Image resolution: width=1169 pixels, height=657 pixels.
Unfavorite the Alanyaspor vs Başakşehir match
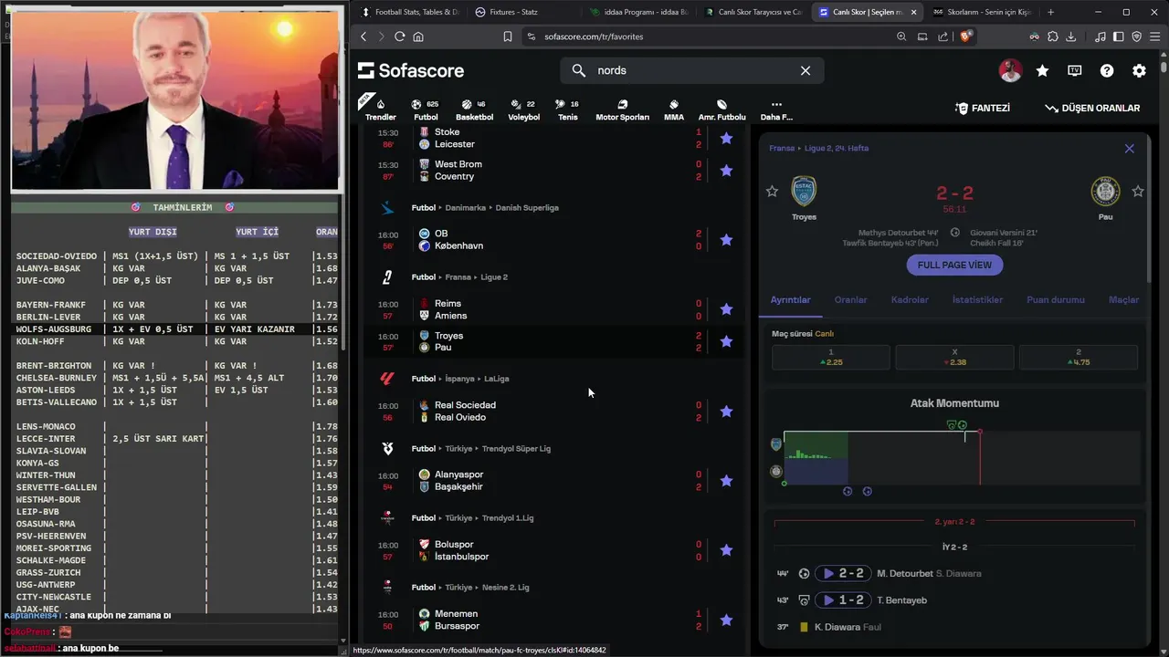pos(726,480)
